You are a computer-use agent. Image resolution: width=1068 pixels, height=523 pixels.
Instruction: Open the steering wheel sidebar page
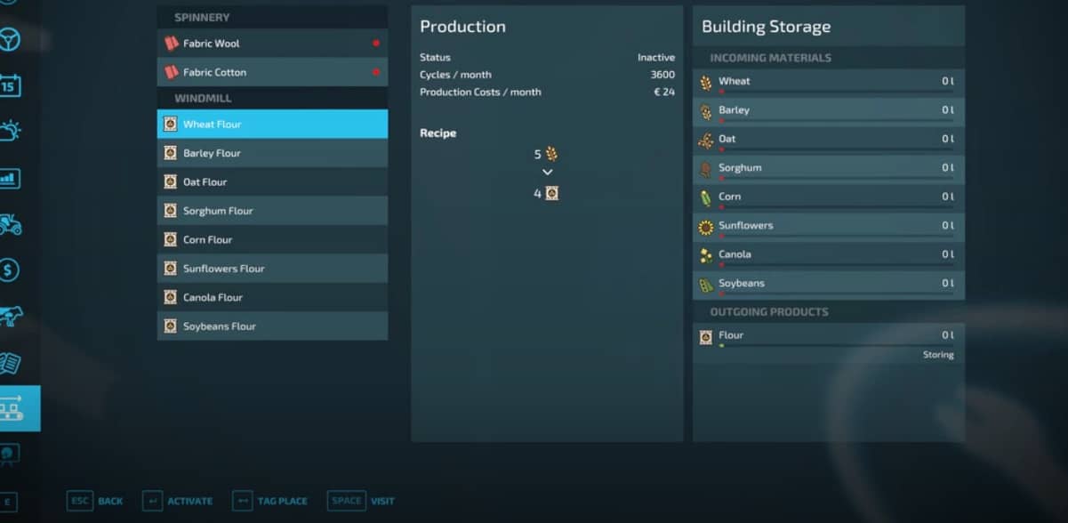(x=10, y=39)
